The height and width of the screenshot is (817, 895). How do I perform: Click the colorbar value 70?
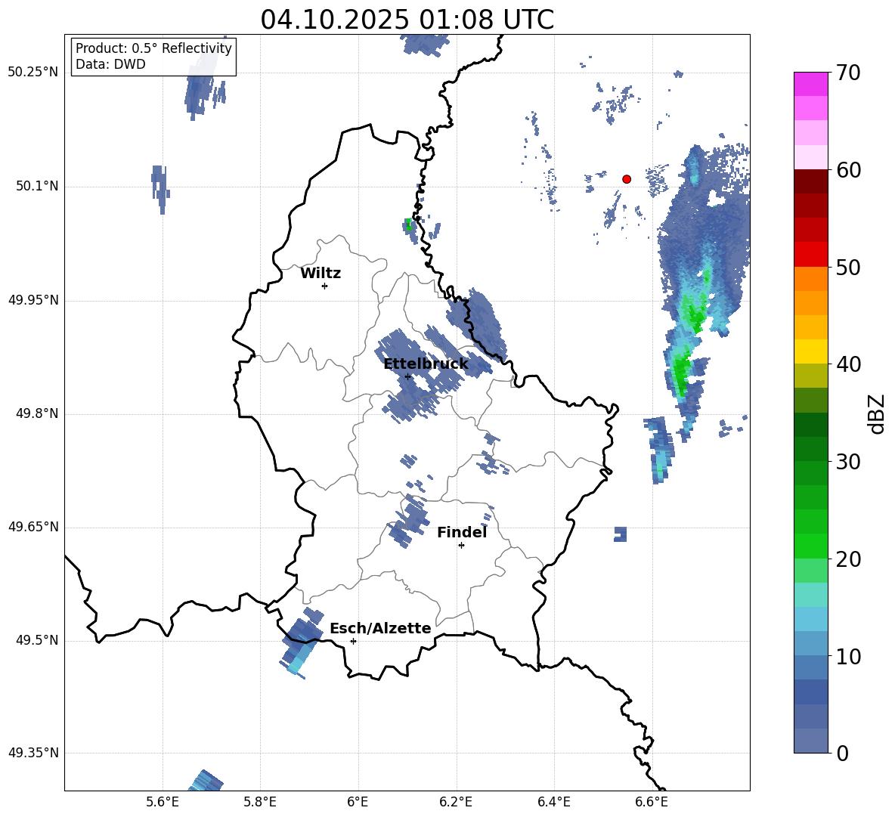pyautogui.click(x=848, y=73)
